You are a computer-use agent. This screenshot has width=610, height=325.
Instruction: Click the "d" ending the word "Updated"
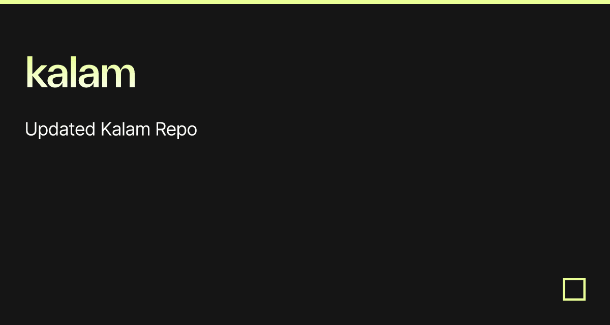pos(90,130)
